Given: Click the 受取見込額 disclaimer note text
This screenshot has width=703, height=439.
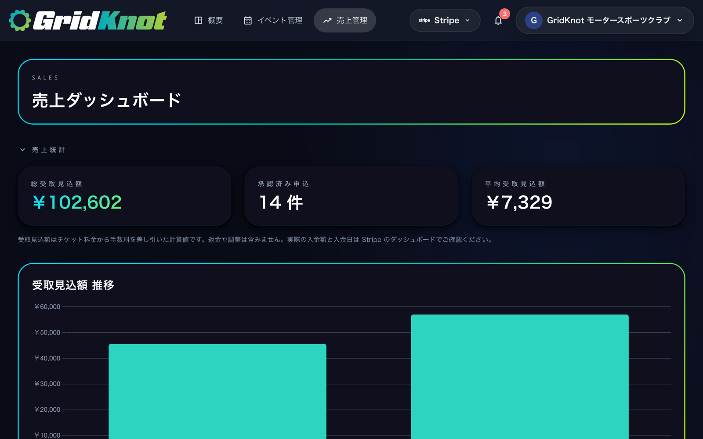Looking at the screenshot, I should tap(256, 240).
